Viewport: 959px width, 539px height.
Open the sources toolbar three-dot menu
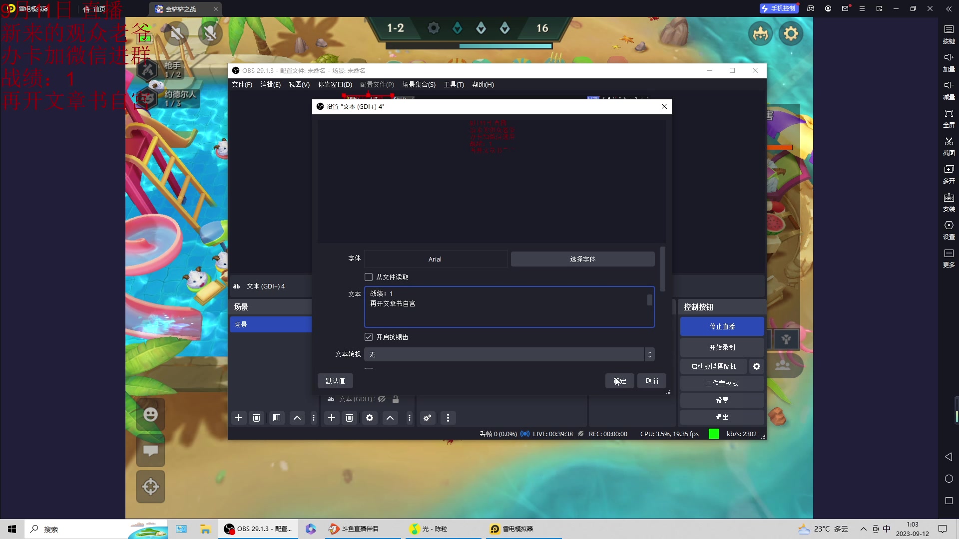pyautogui.click(x=410, y=418)
